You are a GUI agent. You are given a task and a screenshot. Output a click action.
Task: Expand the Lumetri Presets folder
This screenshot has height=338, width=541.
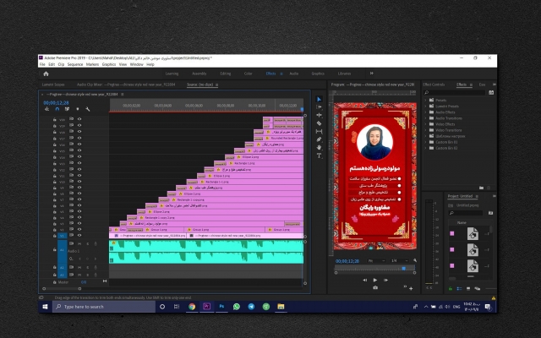pyautogui.click(x=426, y=106)
